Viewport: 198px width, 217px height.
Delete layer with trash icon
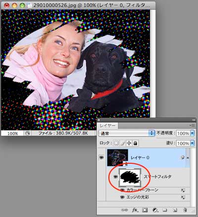[x=185, y=210]
